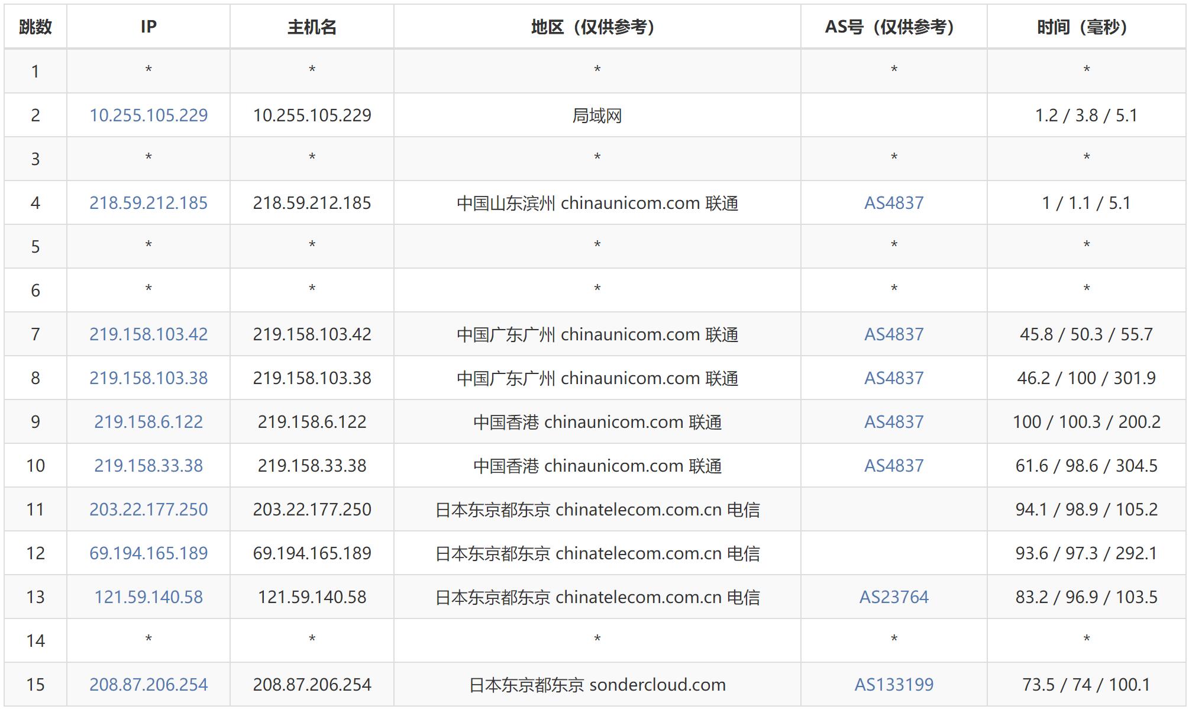Select hop 9 region 中国香港 chinaunicom.com 联通
The width and height of the screenshot is (1189, 709).
tap(597, 421)
